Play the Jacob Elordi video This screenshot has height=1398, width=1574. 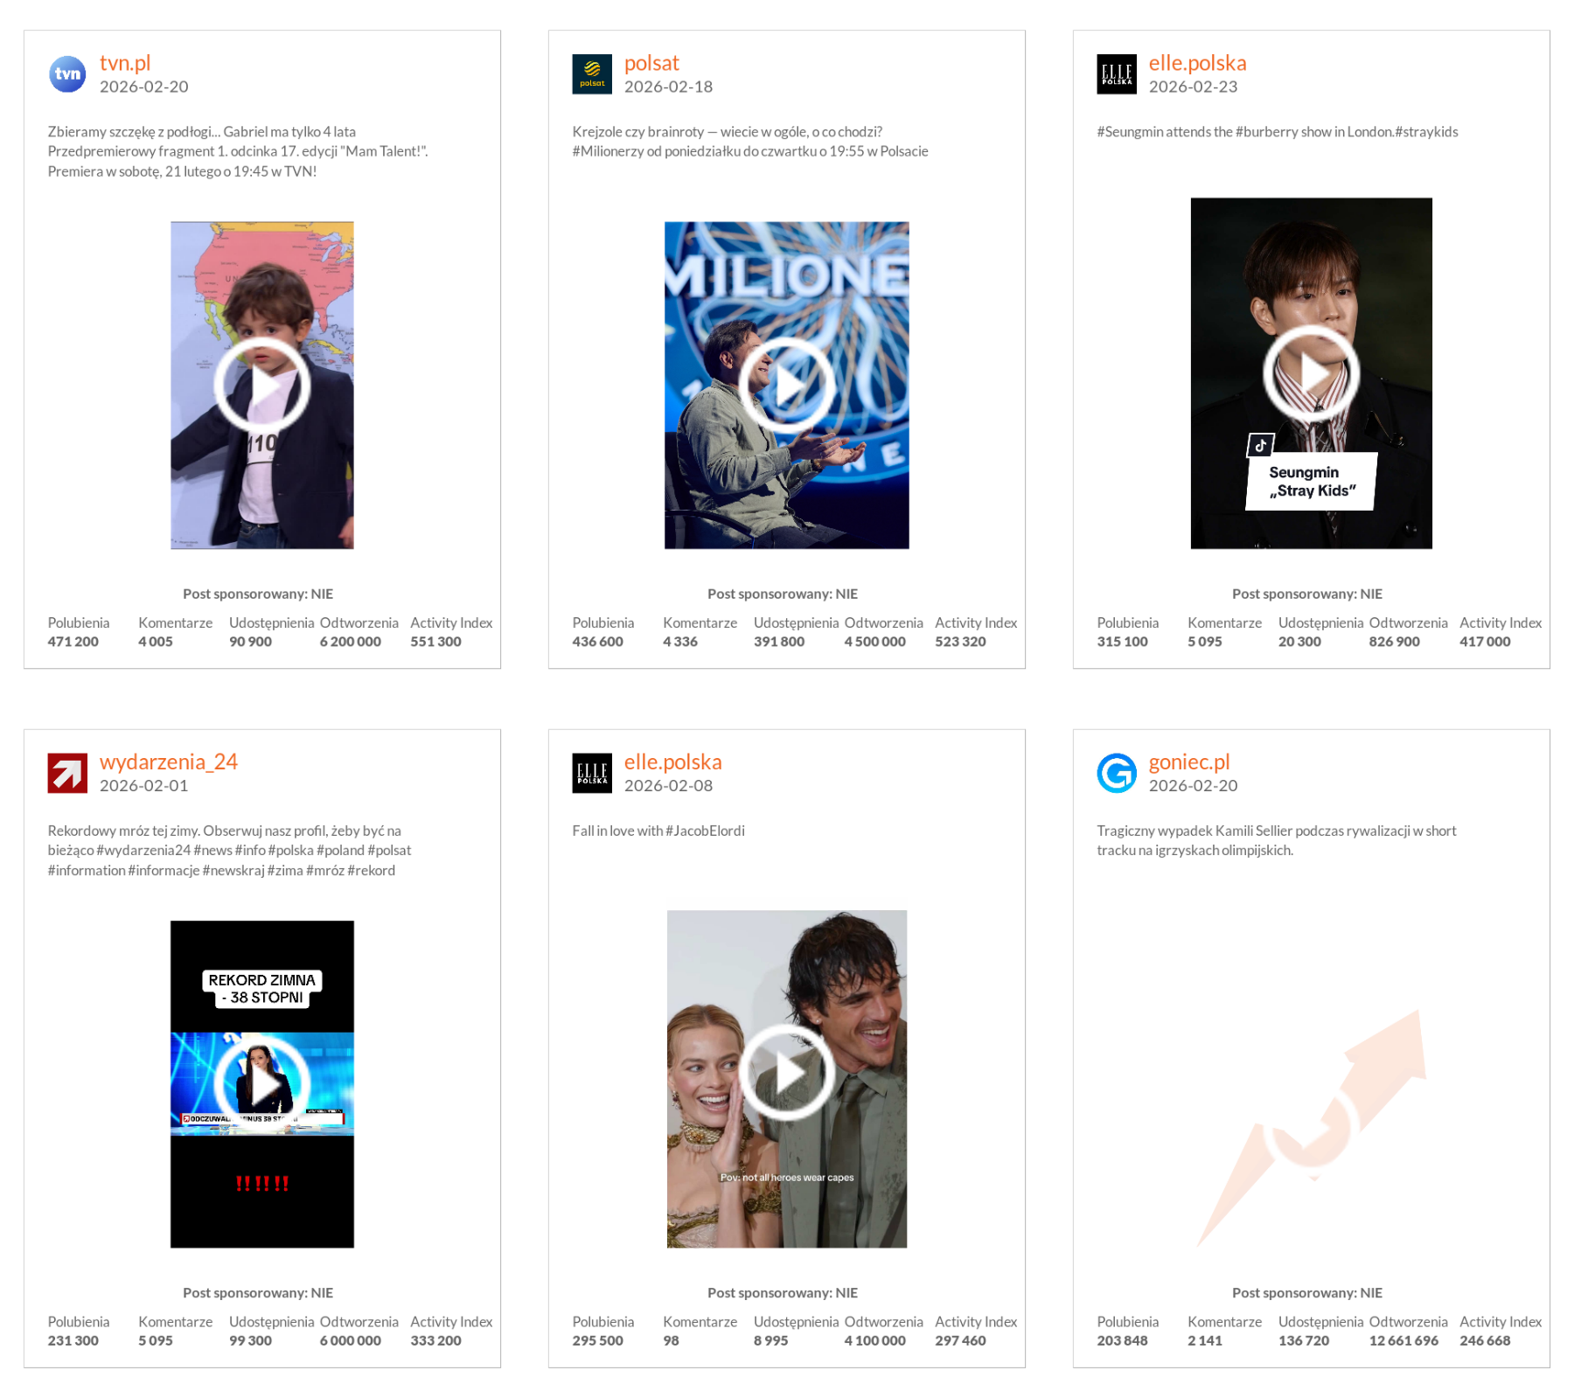(787, 1073)
